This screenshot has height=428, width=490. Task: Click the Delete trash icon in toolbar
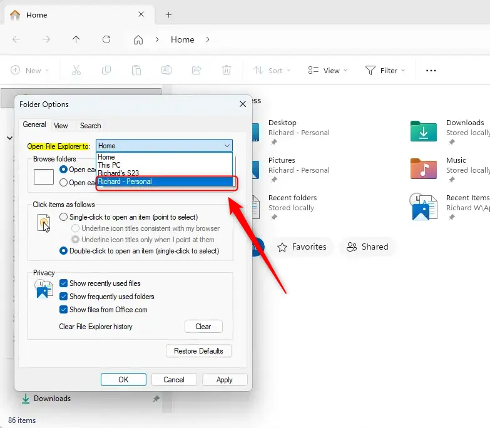tap(227, 70)
